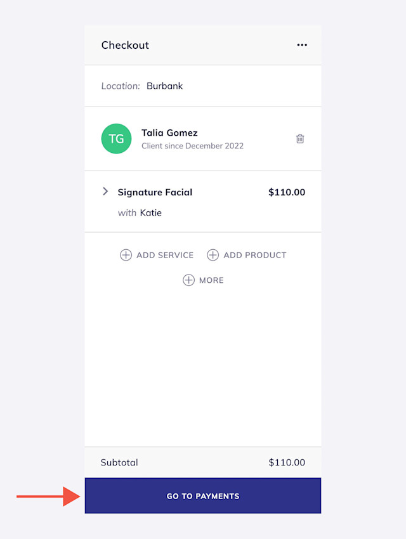406x539 pixels.
Task: Click the plus circle beside More
Action: pos(188,280)
